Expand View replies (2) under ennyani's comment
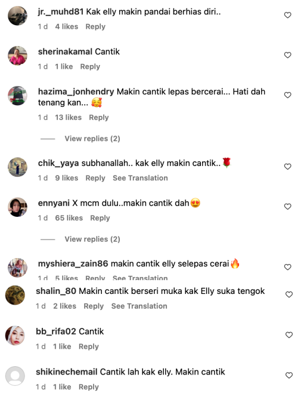The width and height of the screenshot is (298, 402). tap(92, 239)
